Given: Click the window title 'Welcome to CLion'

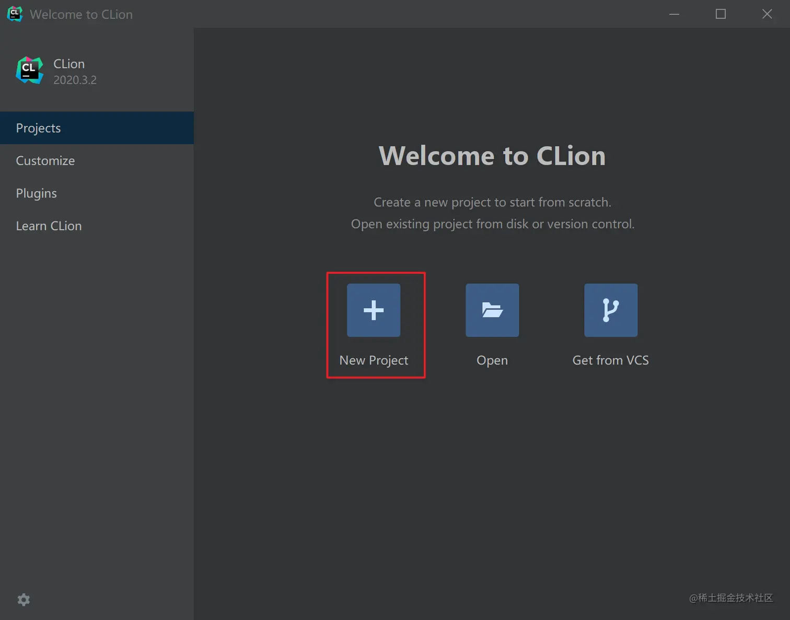Looking at the screenshot, I should pos(81,14).
